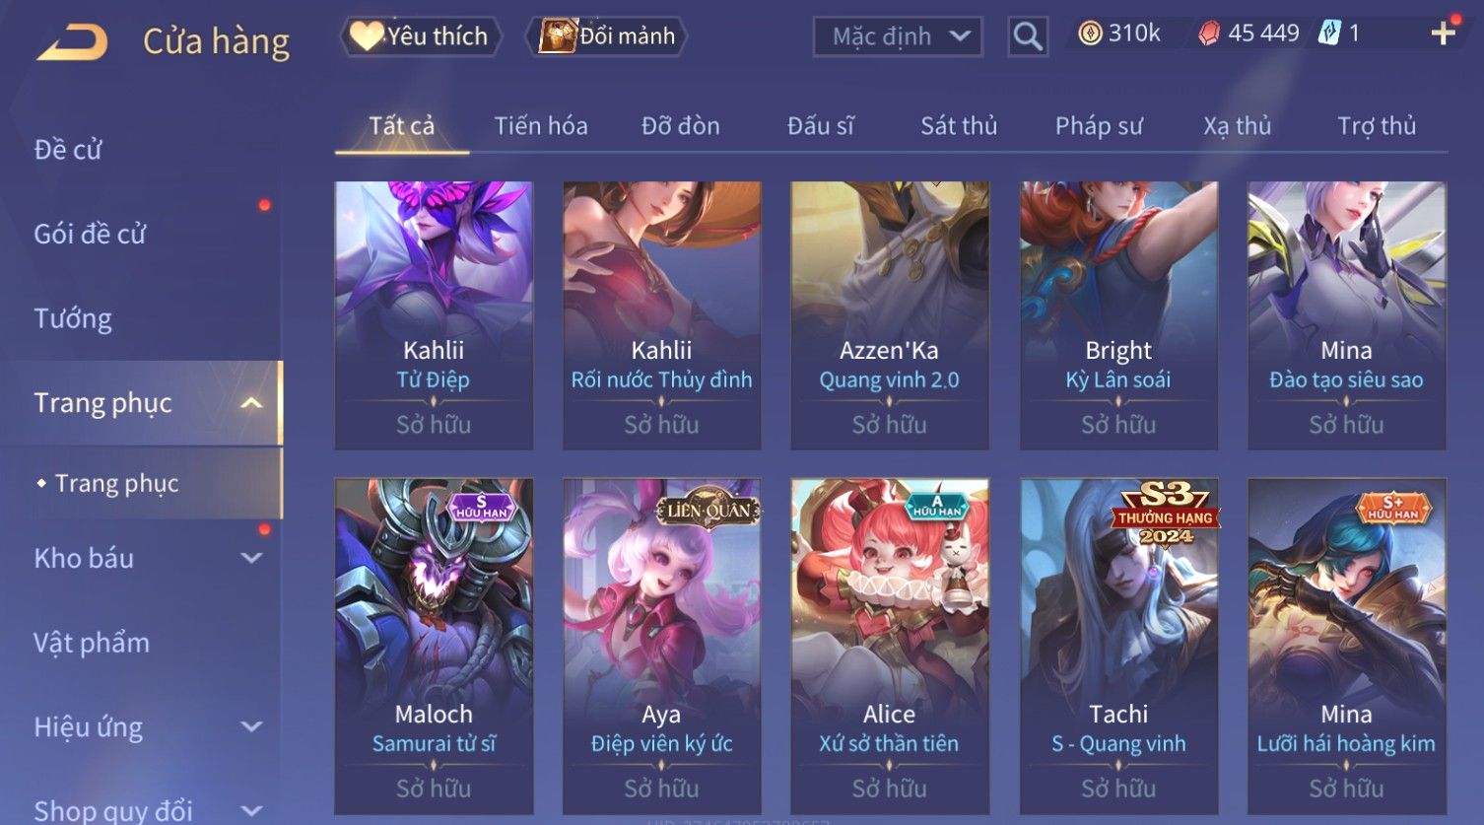
Task: Open the search magnifier icon
Action: click(x=1028, y=37)
